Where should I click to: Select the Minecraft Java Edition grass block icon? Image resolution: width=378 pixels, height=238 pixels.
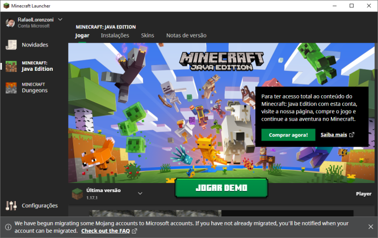[11, 66]
